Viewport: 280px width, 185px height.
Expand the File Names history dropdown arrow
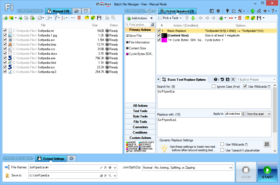point(115,168)
